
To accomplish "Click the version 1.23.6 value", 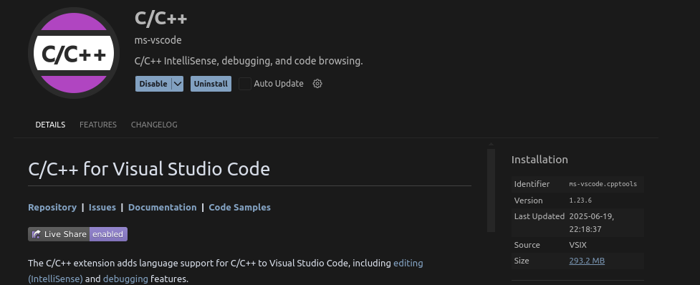I will 580,201.
